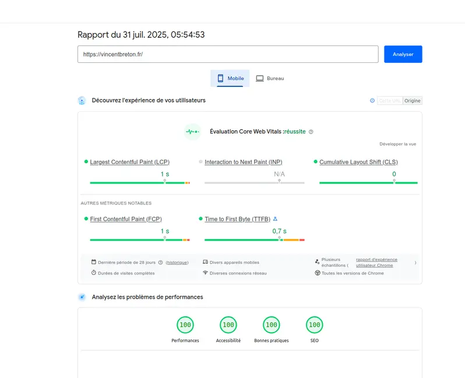Viewport: 465px width, 378px height.
Task: Click calendar icon for Dernière période
Action: pyautogui.click(x=94, y=262)
